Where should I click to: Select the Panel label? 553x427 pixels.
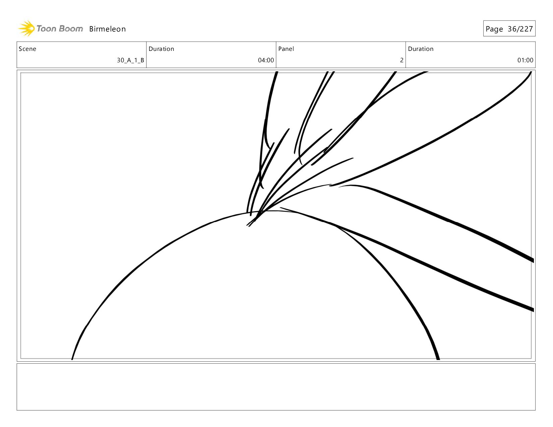click(286, 49)
